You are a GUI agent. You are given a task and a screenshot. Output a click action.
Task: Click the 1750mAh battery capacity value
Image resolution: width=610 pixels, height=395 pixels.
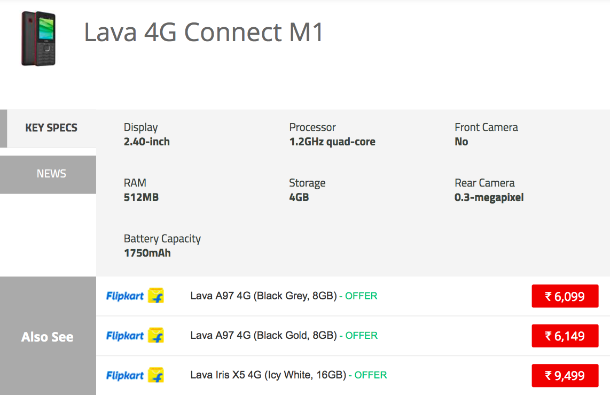pos(147,253)
